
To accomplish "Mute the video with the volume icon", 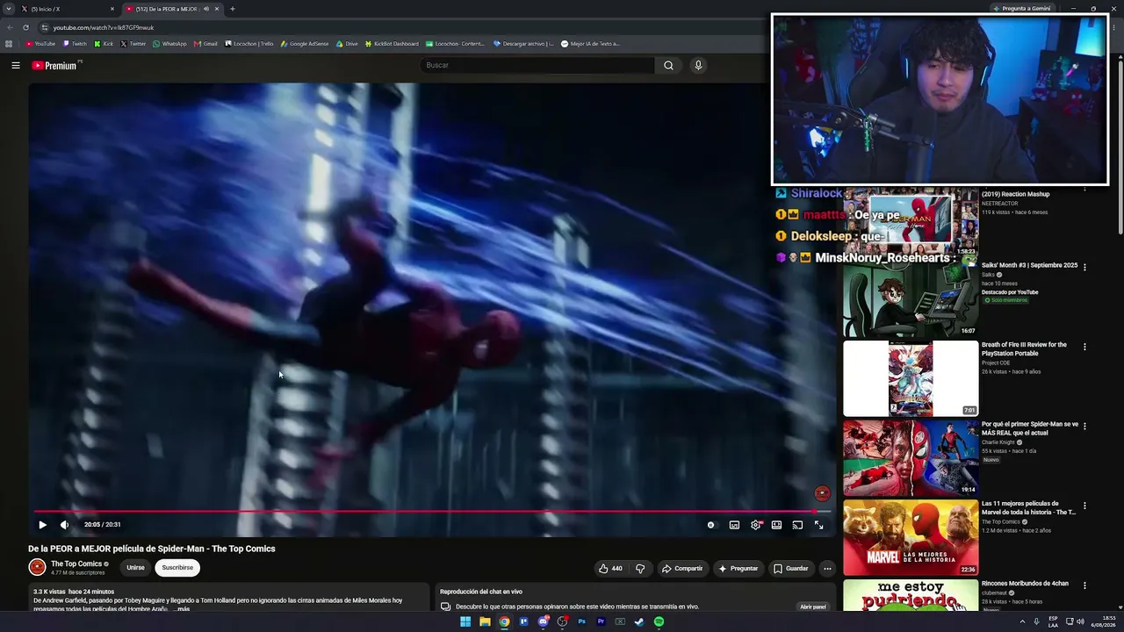I will 64,525.
